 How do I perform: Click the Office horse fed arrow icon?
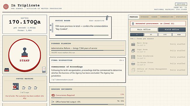[53, 102]
